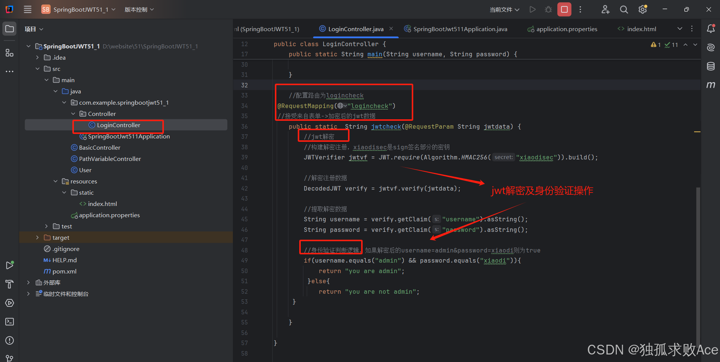Open the Database tool window
720x362 pixels.
(x=711, y=66)
